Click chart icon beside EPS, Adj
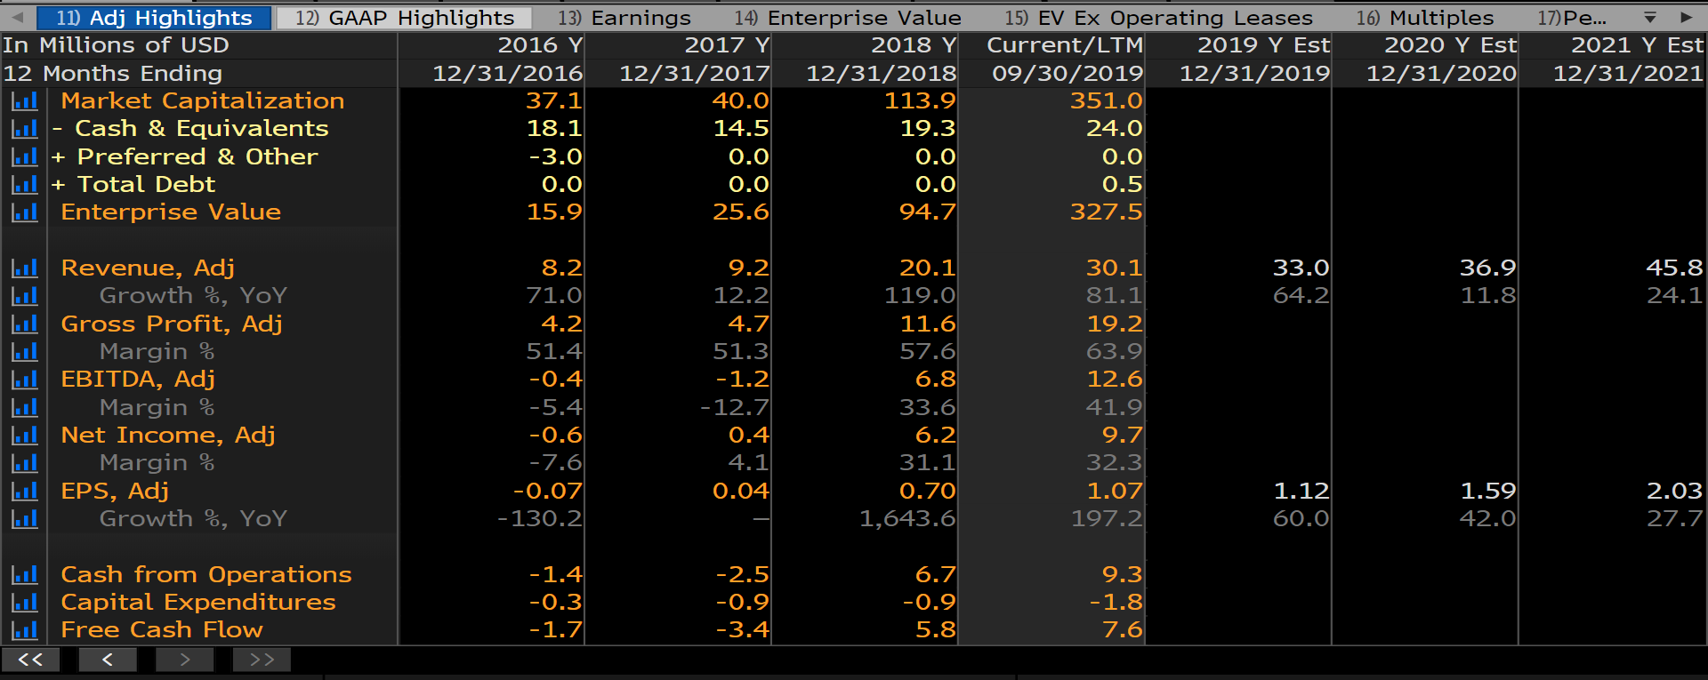Viewport: 1708px width, 680px height. pos(24,491)
